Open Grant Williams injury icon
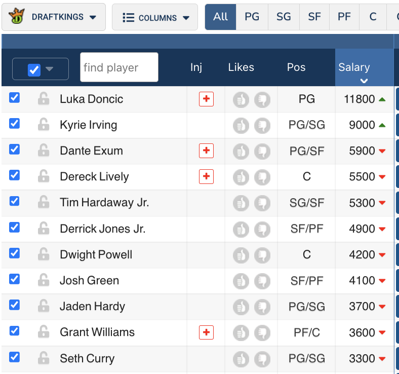Screen dimensions: 399x374 (206, 332)
